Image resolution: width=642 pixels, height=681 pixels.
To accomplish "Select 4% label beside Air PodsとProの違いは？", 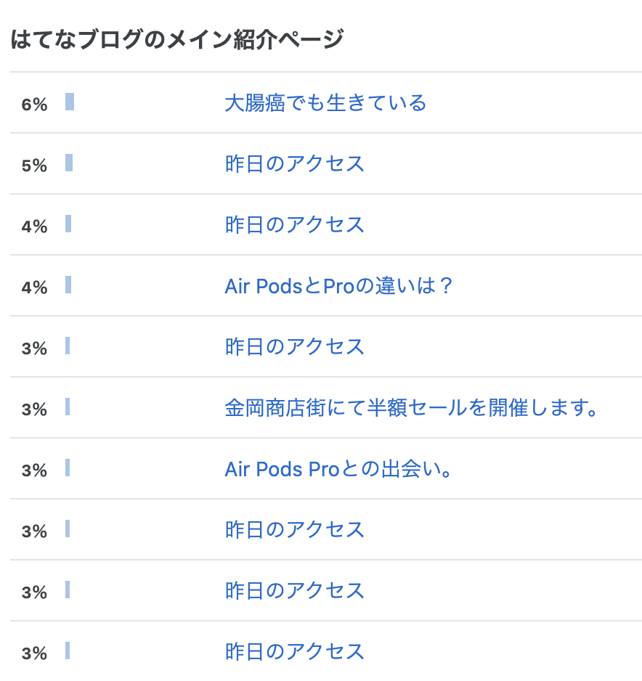I will click(34, 287).
